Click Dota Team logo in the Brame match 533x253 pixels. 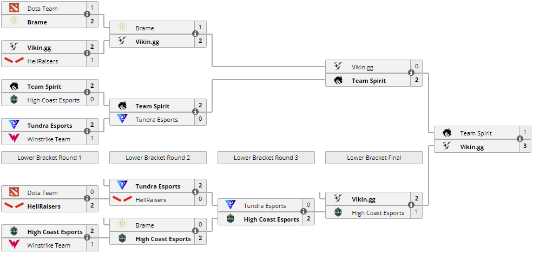click(x=14, y=9)
